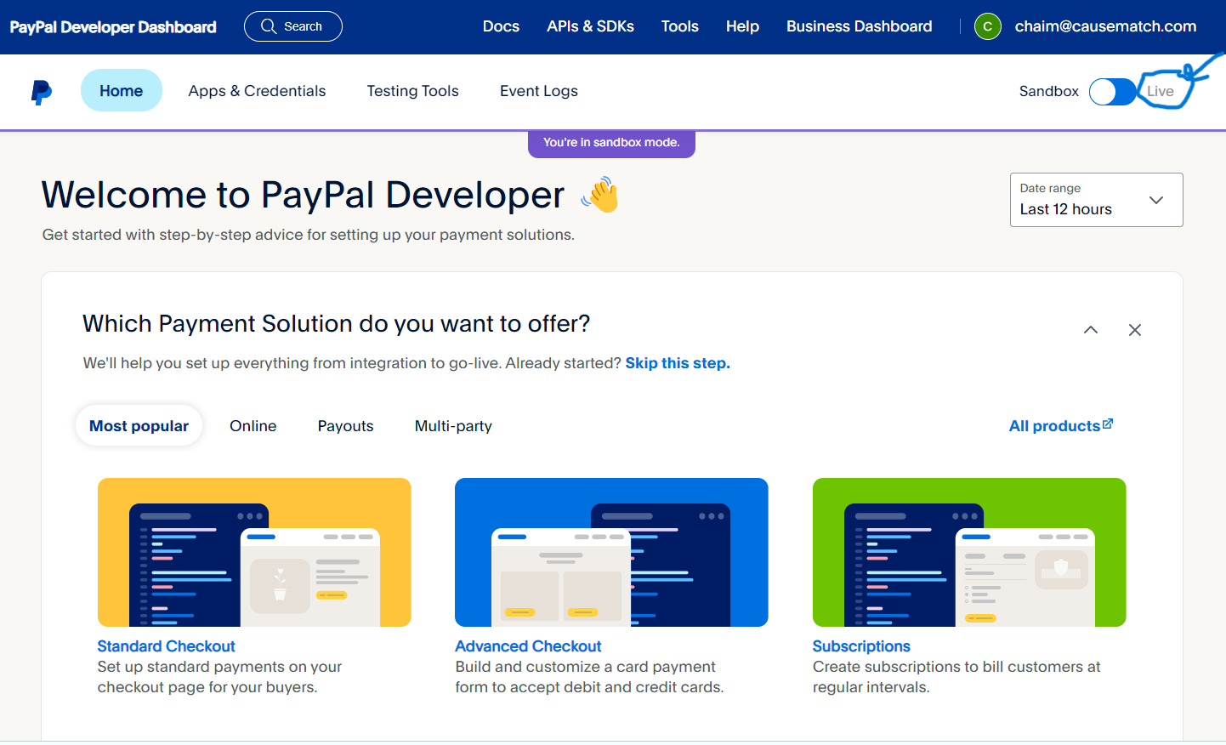The width and height of the screenshot is (1226, 745).
Task: Click the Standard Checkout yellow thumbnail
Action: coord(254,553)
